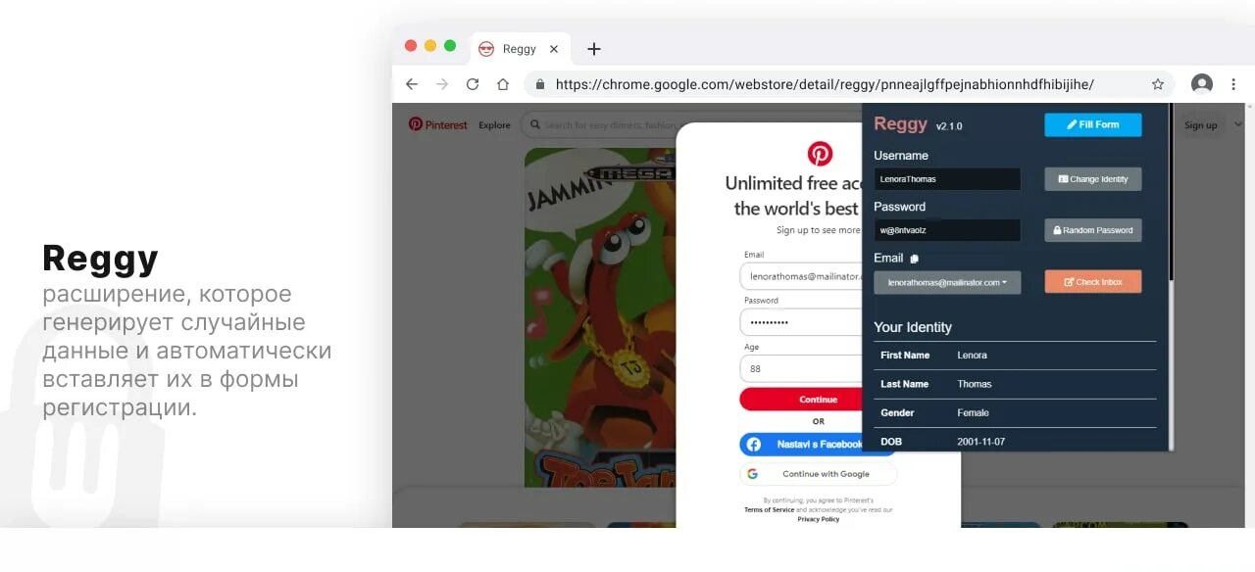Copy the generated email via clipboard icon
Viewport: 1255px width, 572px height.
914,258
